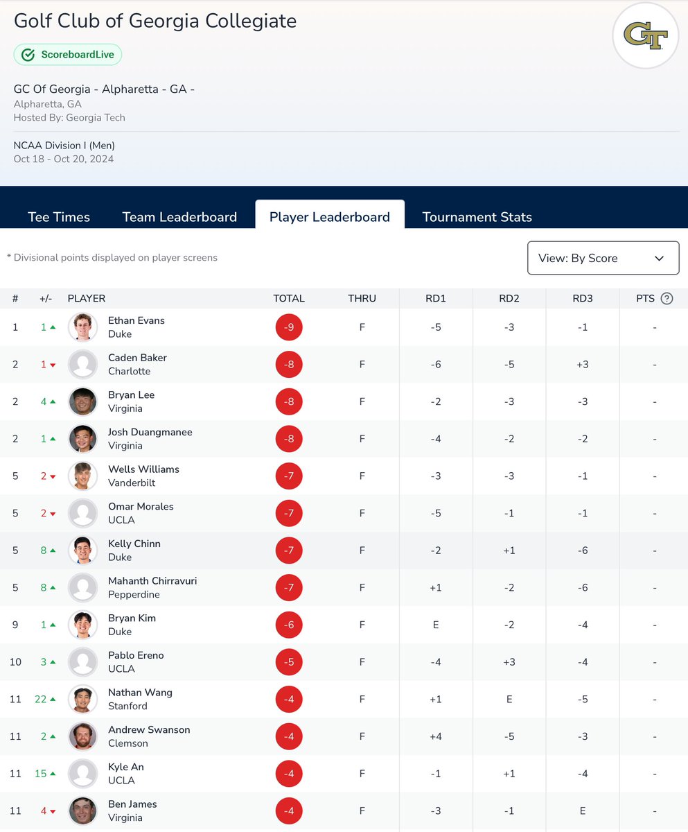Click Andrew Swanson player name
The width and height of the screenshot is (688, 832).
tap(149, 730)
